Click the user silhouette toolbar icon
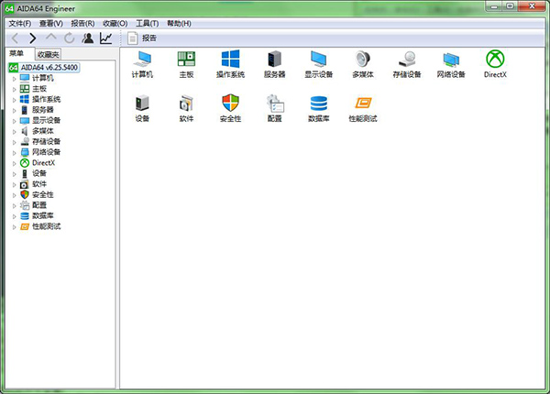Screen dimensions: 550x394 (88, 38)
